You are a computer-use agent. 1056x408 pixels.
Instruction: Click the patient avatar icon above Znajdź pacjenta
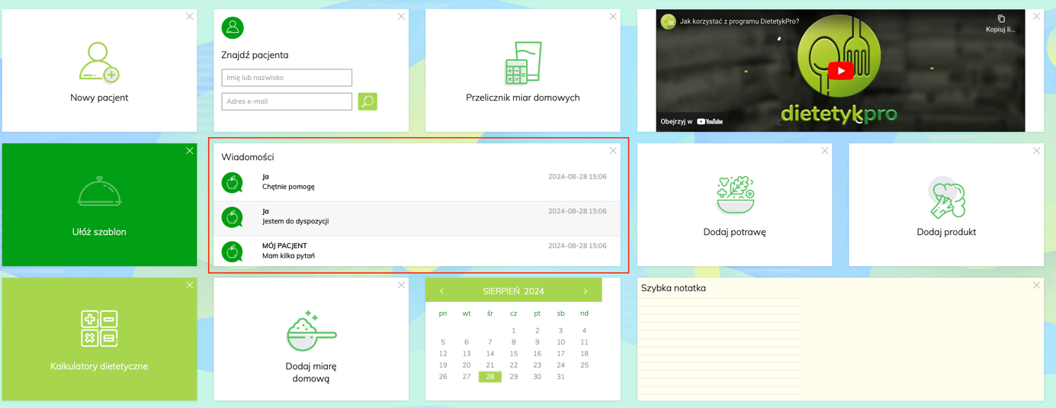pos(233,27)
